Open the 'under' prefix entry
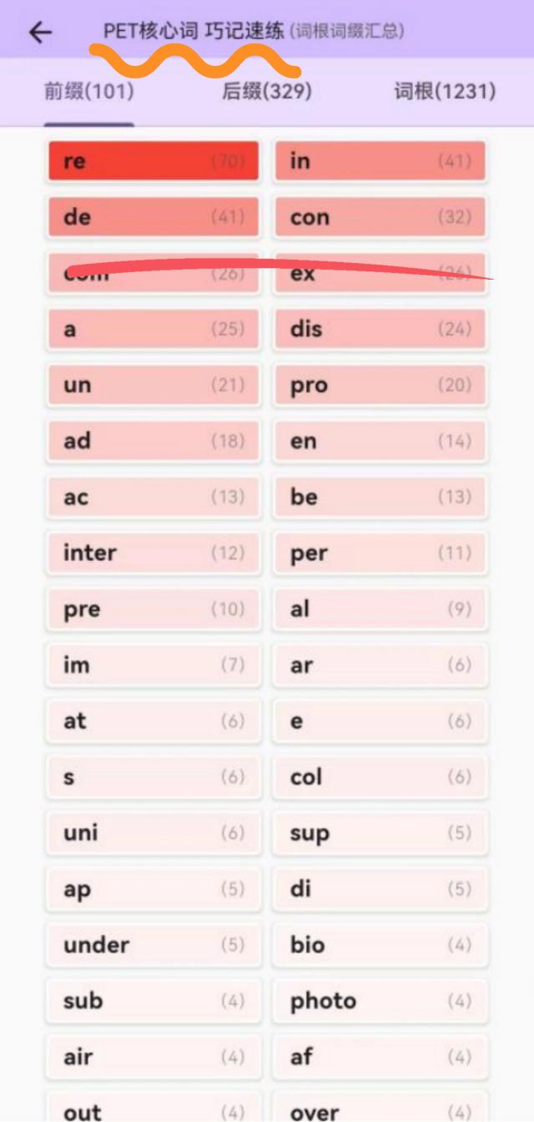The height and width of the screenshot is (1122, 534). click(x=154, y=944)
